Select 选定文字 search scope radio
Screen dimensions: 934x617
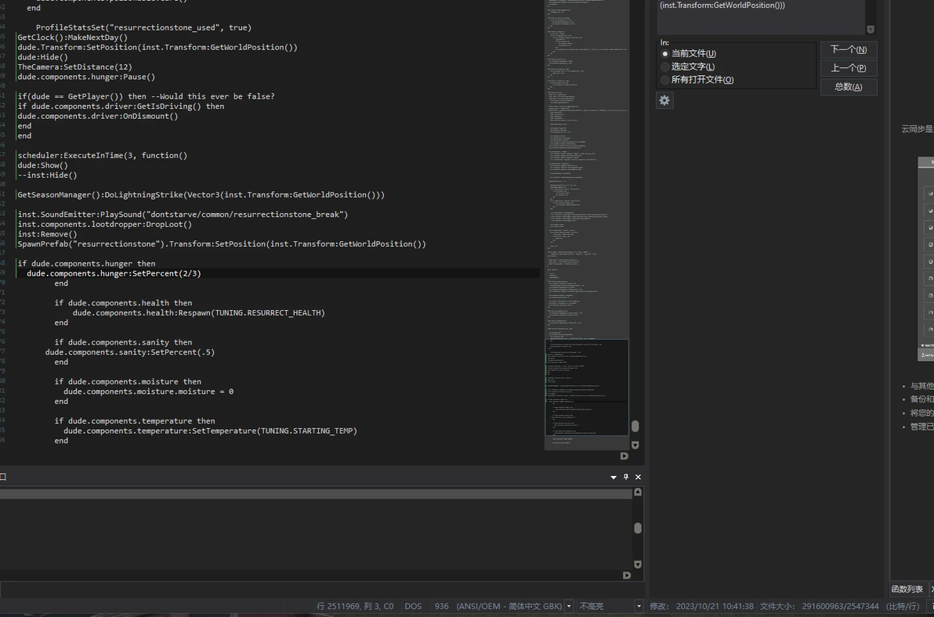coord(666,67)
